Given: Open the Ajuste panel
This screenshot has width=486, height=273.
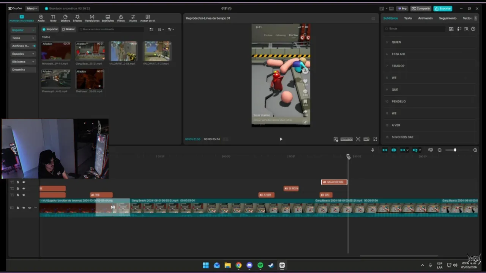Looking at the screenshot, I should pyautogui.click(x=133, y=18).
